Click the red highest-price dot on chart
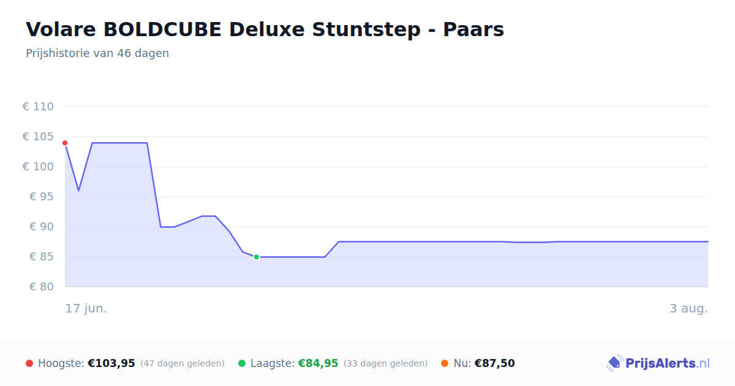The height and width of the screenshot is (386, 735). pyautogui.click(x=65, y=143)
